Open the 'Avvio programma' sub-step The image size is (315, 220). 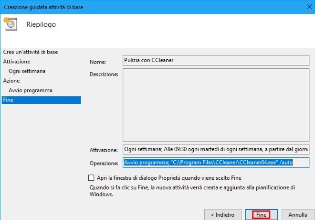tap(31, 90)
